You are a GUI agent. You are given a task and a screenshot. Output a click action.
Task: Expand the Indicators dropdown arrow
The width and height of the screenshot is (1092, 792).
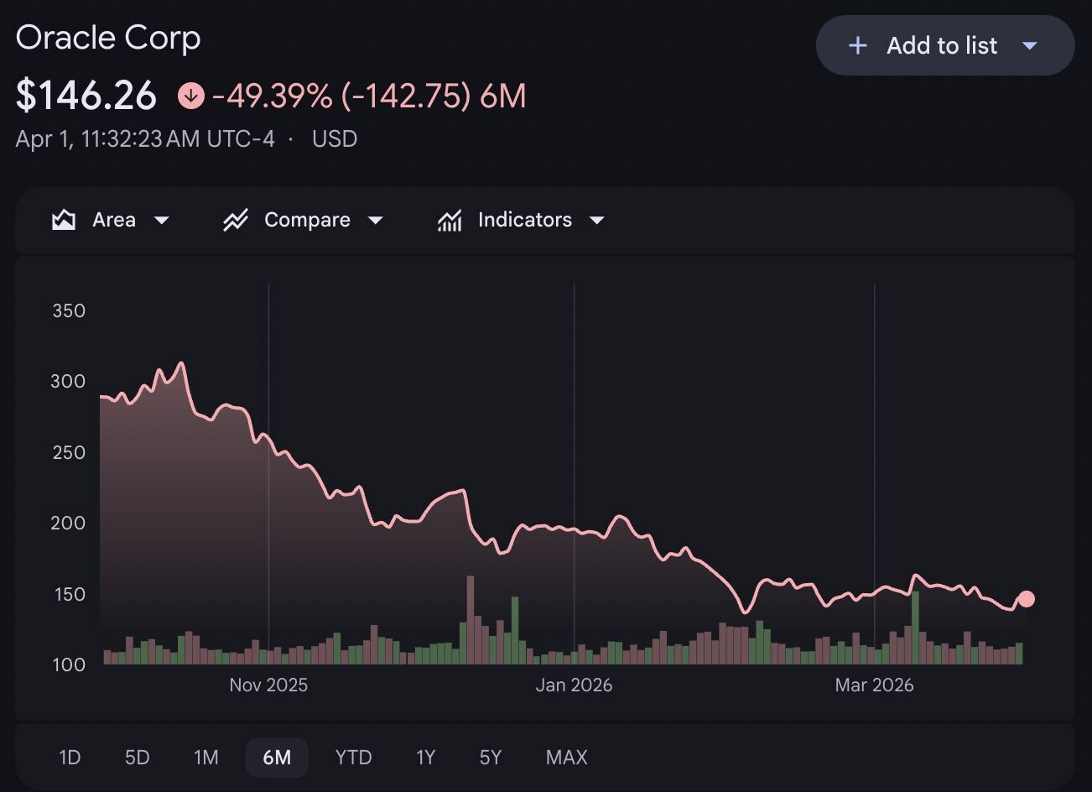click(597, 221)
